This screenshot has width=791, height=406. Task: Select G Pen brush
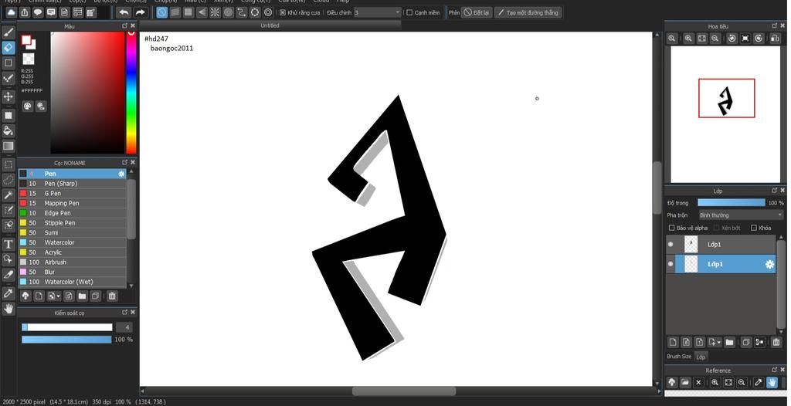pyautogui.click(x=72, y=193)
